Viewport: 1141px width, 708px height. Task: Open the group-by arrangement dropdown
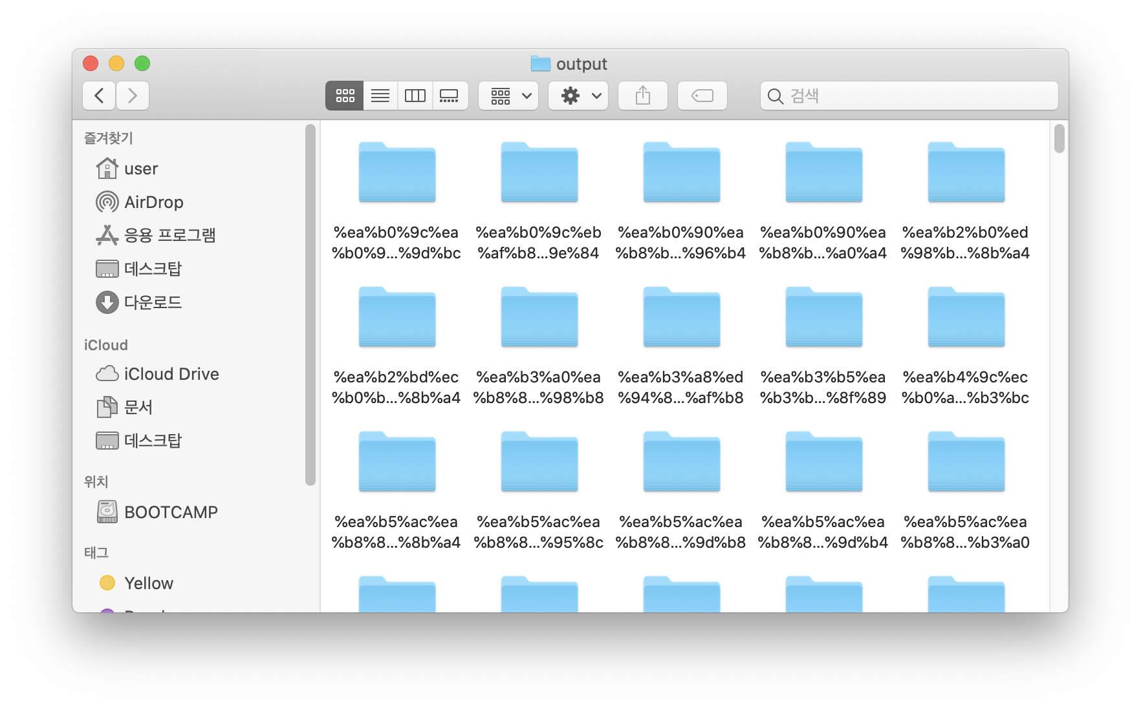coord(508,96)
